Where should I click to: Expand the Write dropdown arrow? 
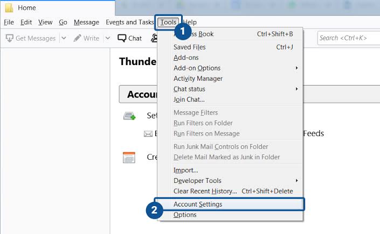108,38
